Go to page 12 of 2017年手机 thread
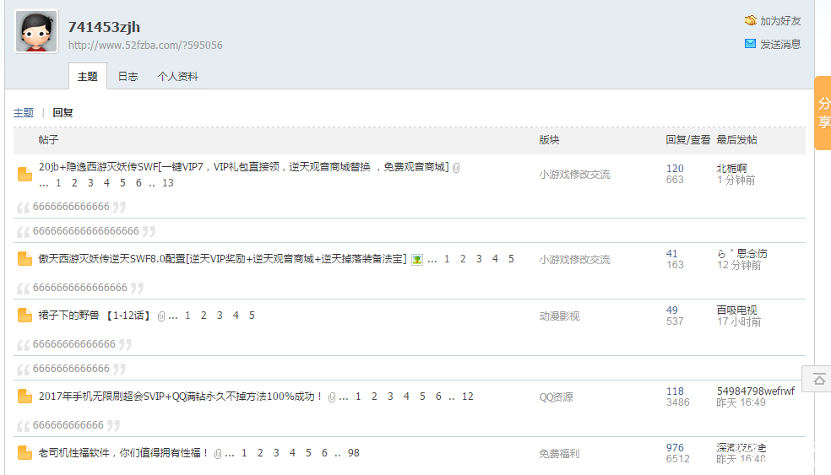Screen dimensions: 831x475 [x=468, y=396]
